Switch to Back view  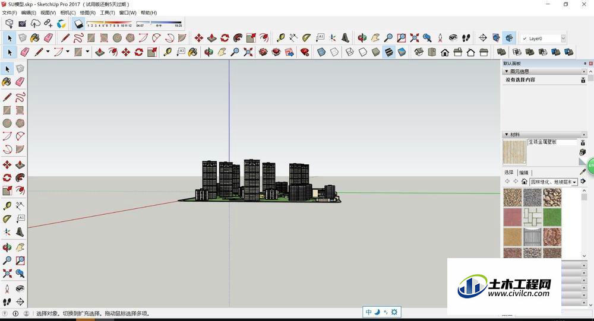tap(470, 52)
